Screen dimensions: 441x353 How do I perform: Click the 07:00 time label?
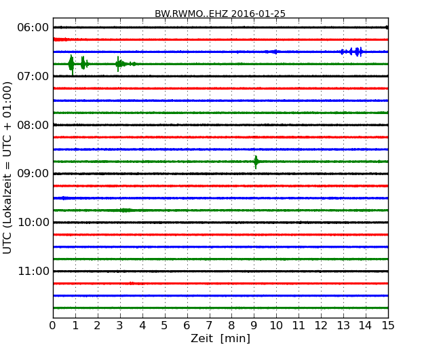[33, 76]
